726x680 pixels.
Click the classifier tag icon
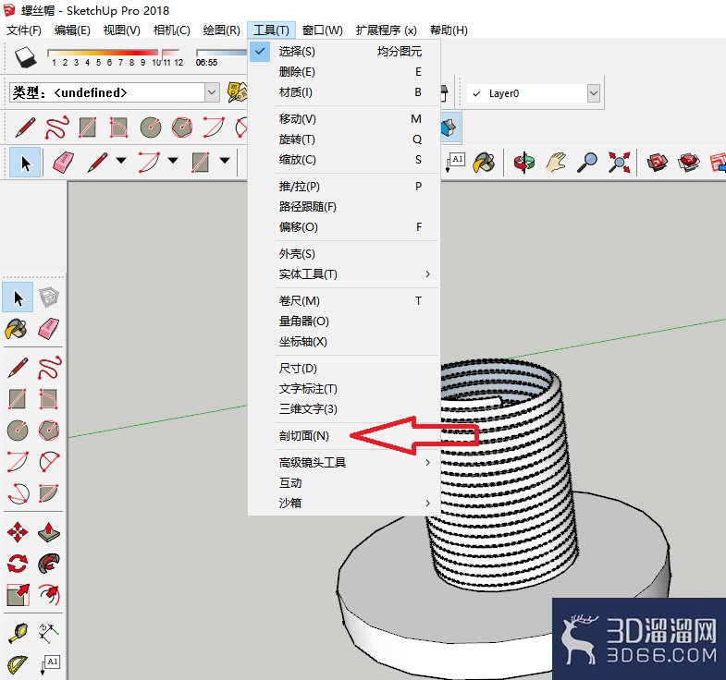click(x=237, y=92)
